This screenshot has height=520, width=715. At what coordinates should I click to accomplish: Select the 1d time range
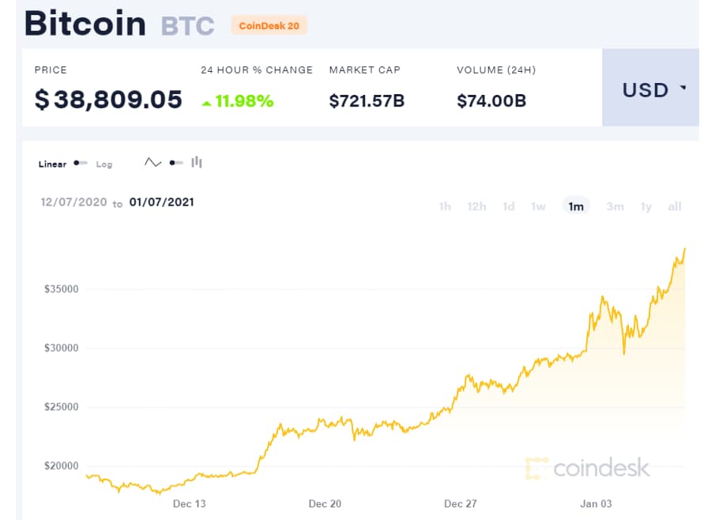(509, 206)
